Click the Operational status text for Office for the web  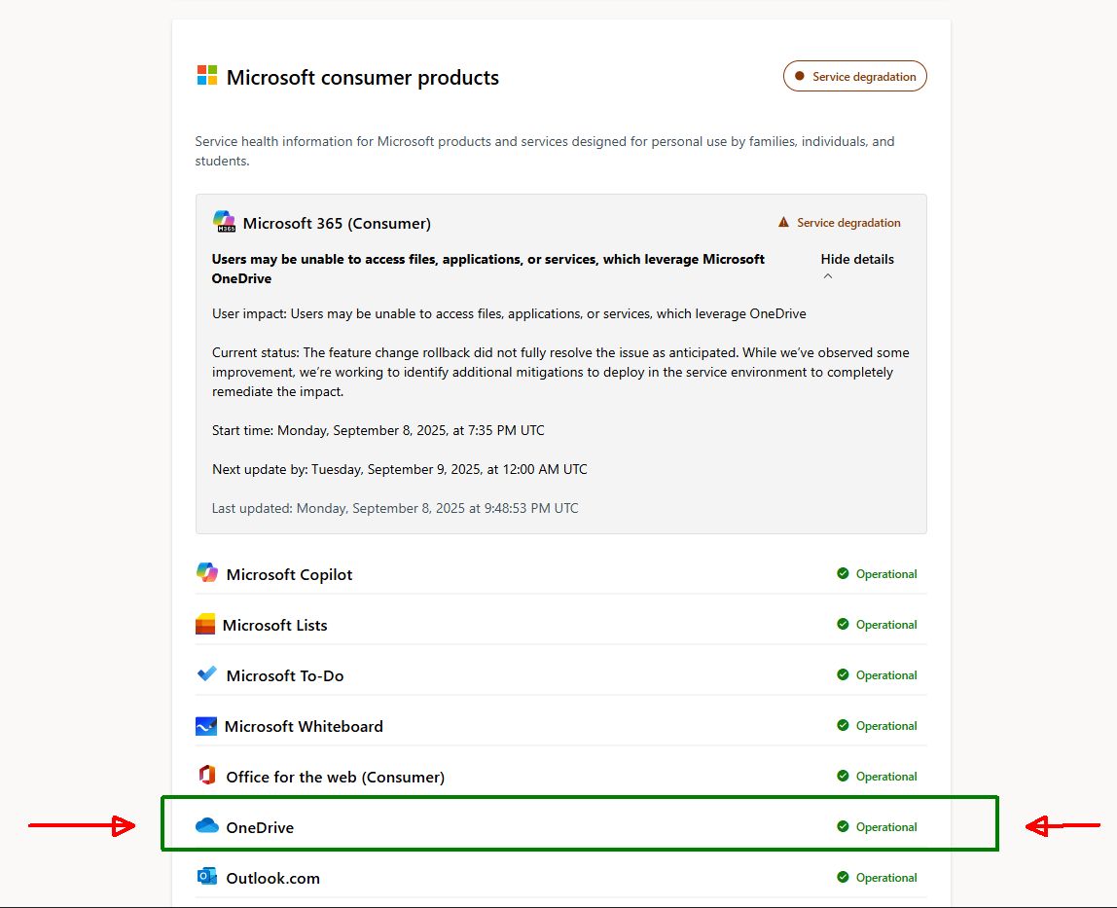pyautogui.click(x=886, y=777)
